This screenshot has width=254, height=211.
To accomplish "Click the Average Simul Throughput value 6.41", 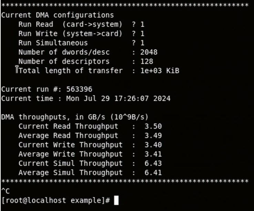I will click(x=153, y=173).
